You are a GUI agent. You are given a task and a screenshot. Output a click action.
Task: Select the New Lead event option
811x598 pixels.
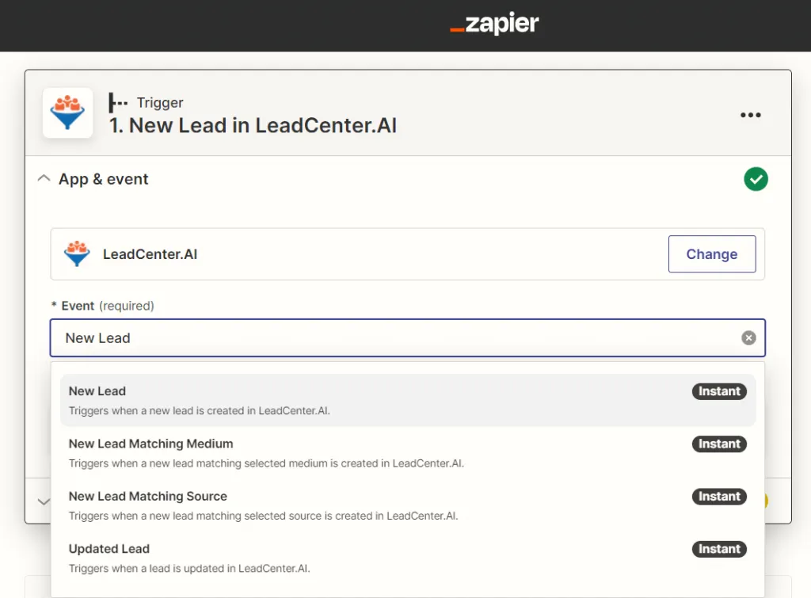[x=408, y=401]
